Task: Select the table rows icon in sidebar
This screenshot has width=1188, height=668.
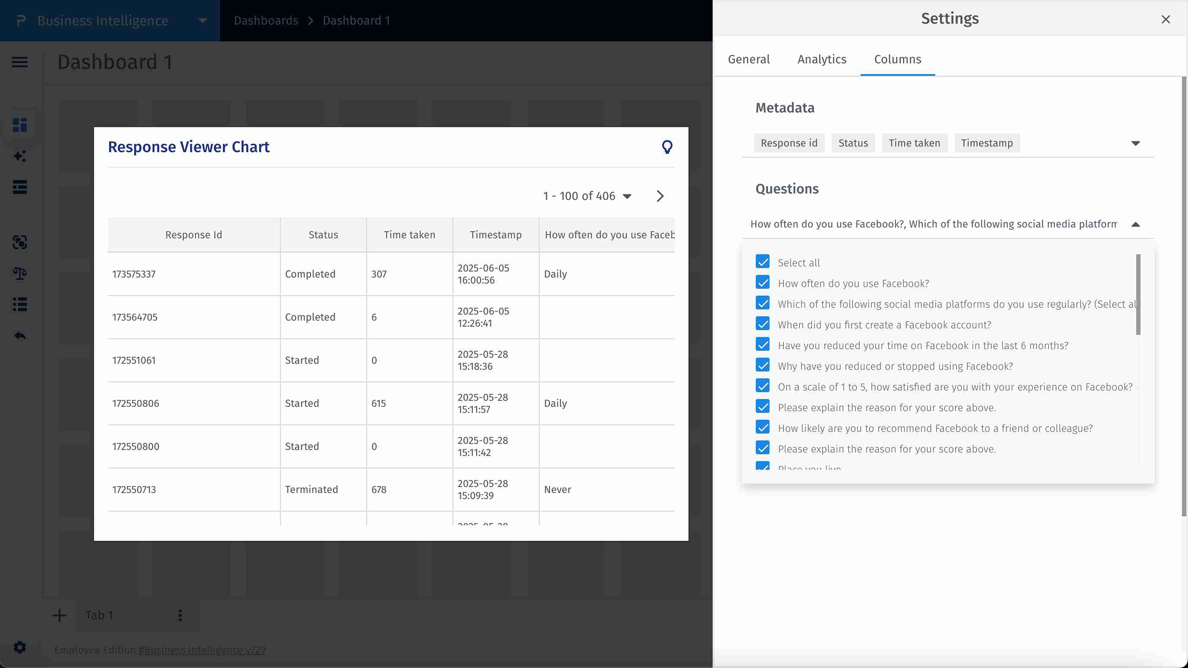Action: pos(20,187)
